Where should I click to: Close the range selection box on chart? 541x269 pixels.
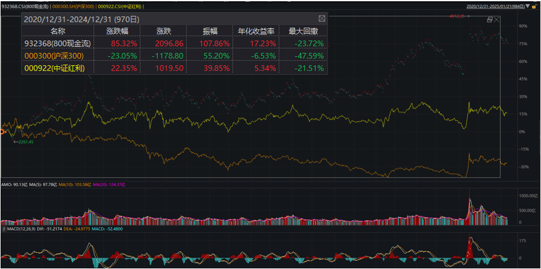click(497, 19)
